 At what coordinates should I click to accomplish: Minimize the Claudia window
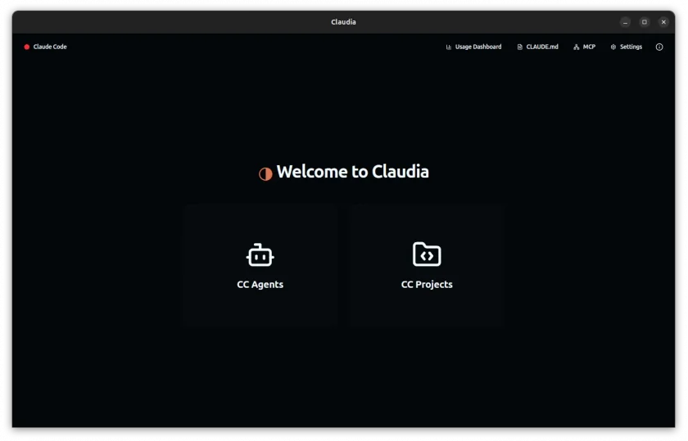625,22
